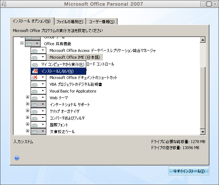219x185 pixels.
Task: Open install dropdown for Access データベース レプリケーション
Action: 38,51
